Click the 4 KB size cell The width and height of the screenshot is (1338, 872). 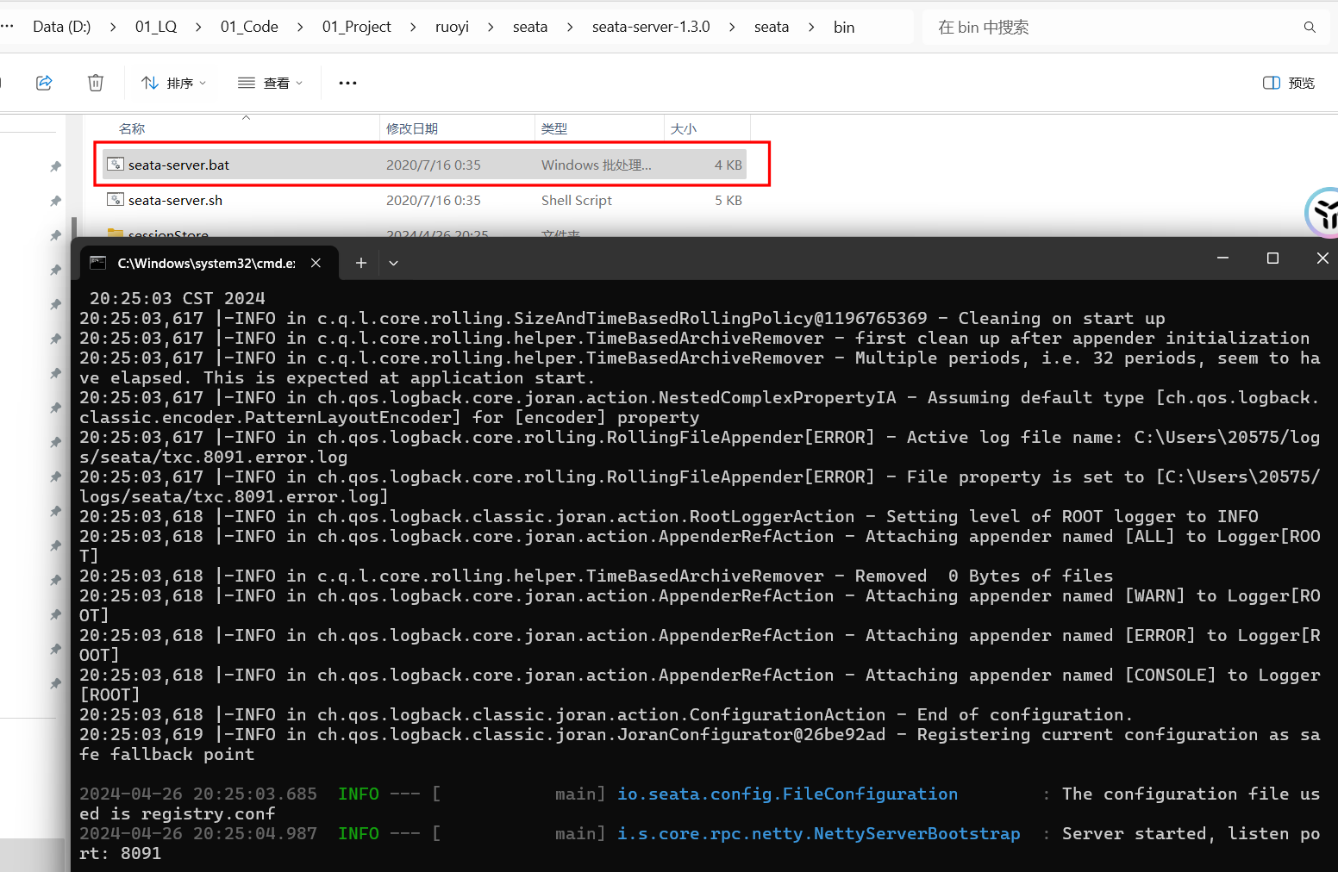click(x=728, y=165)
